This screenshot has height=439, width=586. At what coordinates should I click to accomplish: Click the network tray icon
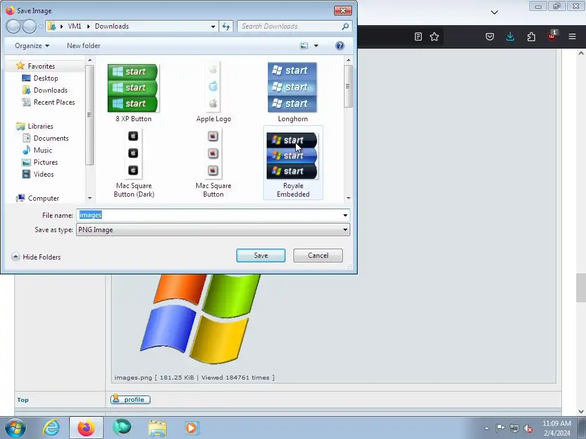click(514, 428)
